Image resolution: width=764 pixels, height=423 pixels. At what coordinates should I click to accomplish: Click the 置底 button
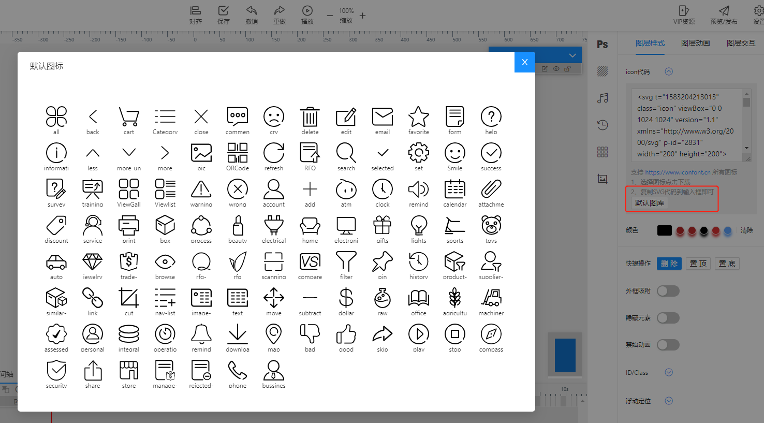click(727, 264)
